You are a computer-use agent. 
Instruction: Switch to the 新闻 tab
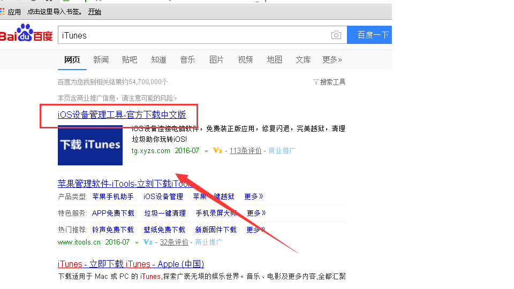coord(101,59)
